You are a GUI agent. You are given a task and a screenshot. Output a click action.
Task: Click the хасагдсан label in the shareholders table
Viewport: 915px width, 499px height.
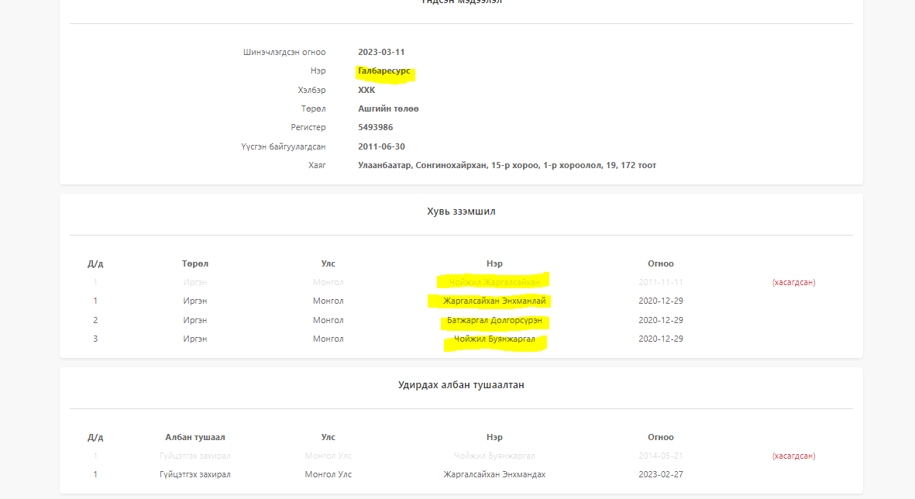point(793,282)
